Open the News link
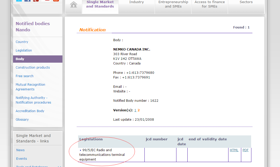The width and height of the screenshot is (280, 167). [x=20, y=150]
